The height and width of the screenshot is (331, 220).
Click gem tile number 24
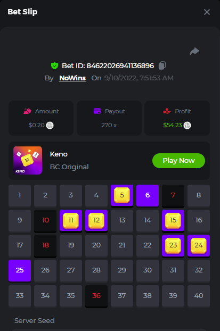pyautogui.click(x=199, y=245)
